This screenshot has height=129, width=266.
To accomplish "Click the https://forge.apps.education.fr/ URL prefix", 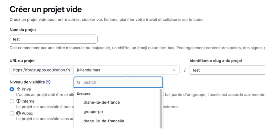I will [42, 70].
